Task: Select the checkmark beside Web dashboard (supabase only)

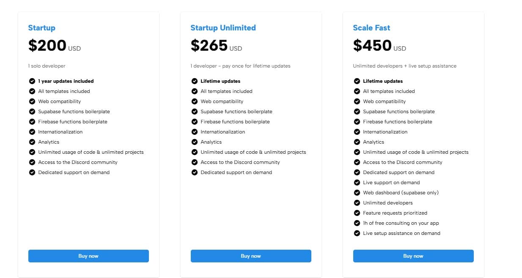Action: [x=357, y=193]
